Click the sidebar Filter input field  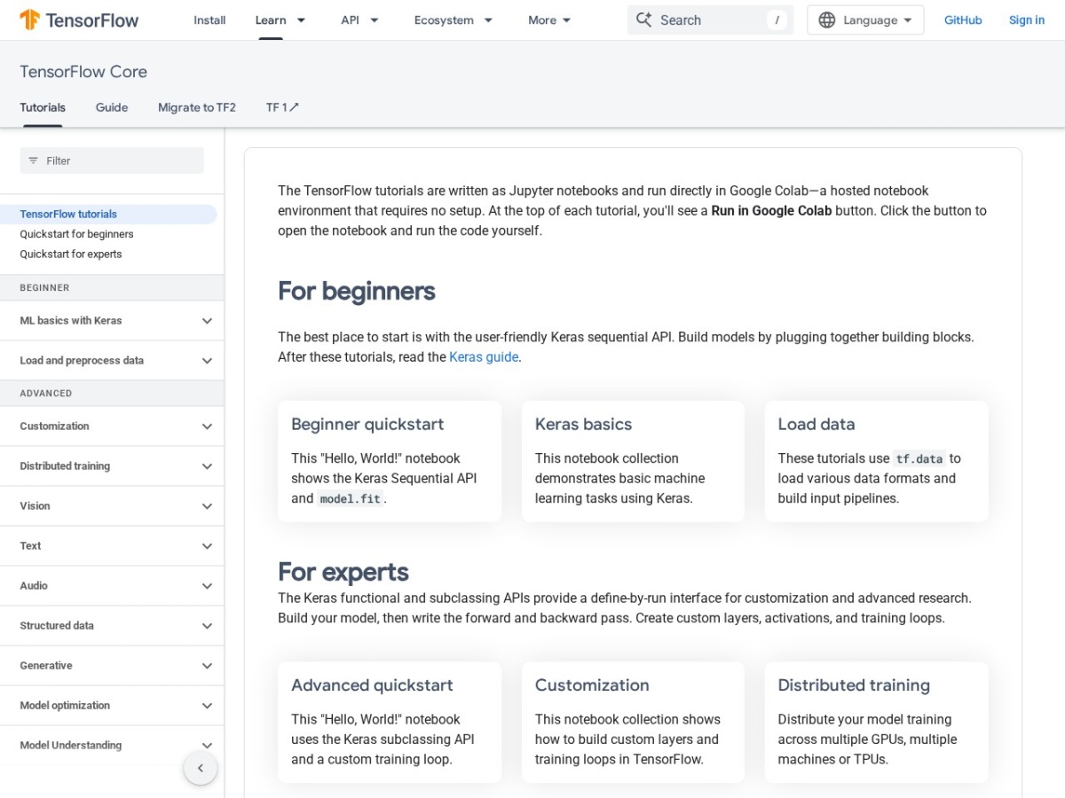tap(112, 160)
